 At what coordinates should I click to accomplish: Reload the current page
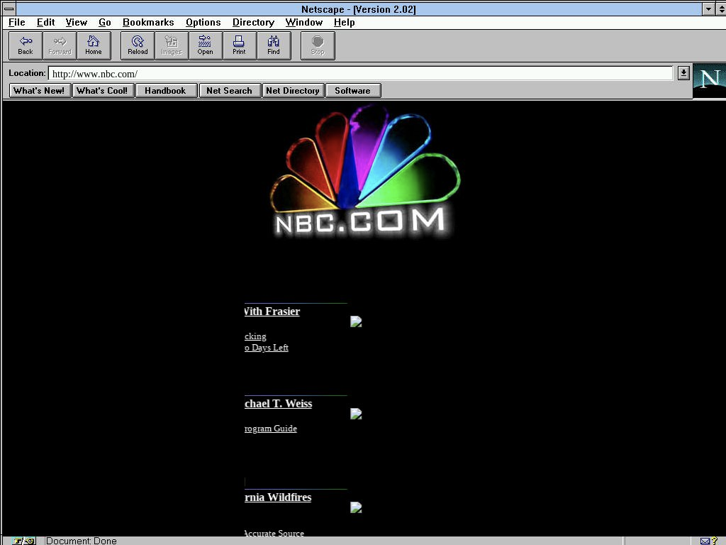click(138, 45)
